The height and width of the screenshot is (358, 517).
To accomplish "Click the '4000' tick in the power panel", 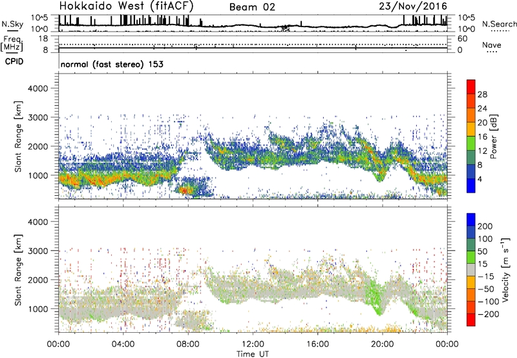I will tap(38, 89).
